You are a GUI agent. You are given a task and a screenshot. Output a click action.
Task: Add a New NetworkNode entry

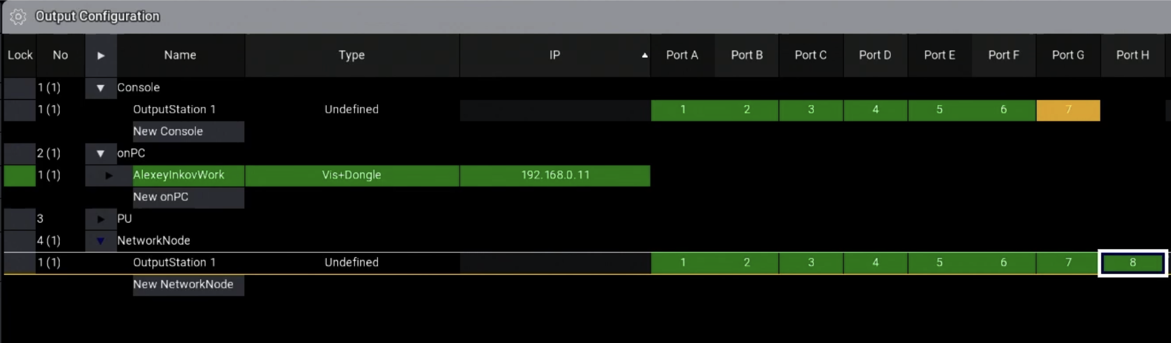pyautogui.click(x=187, y=285)
